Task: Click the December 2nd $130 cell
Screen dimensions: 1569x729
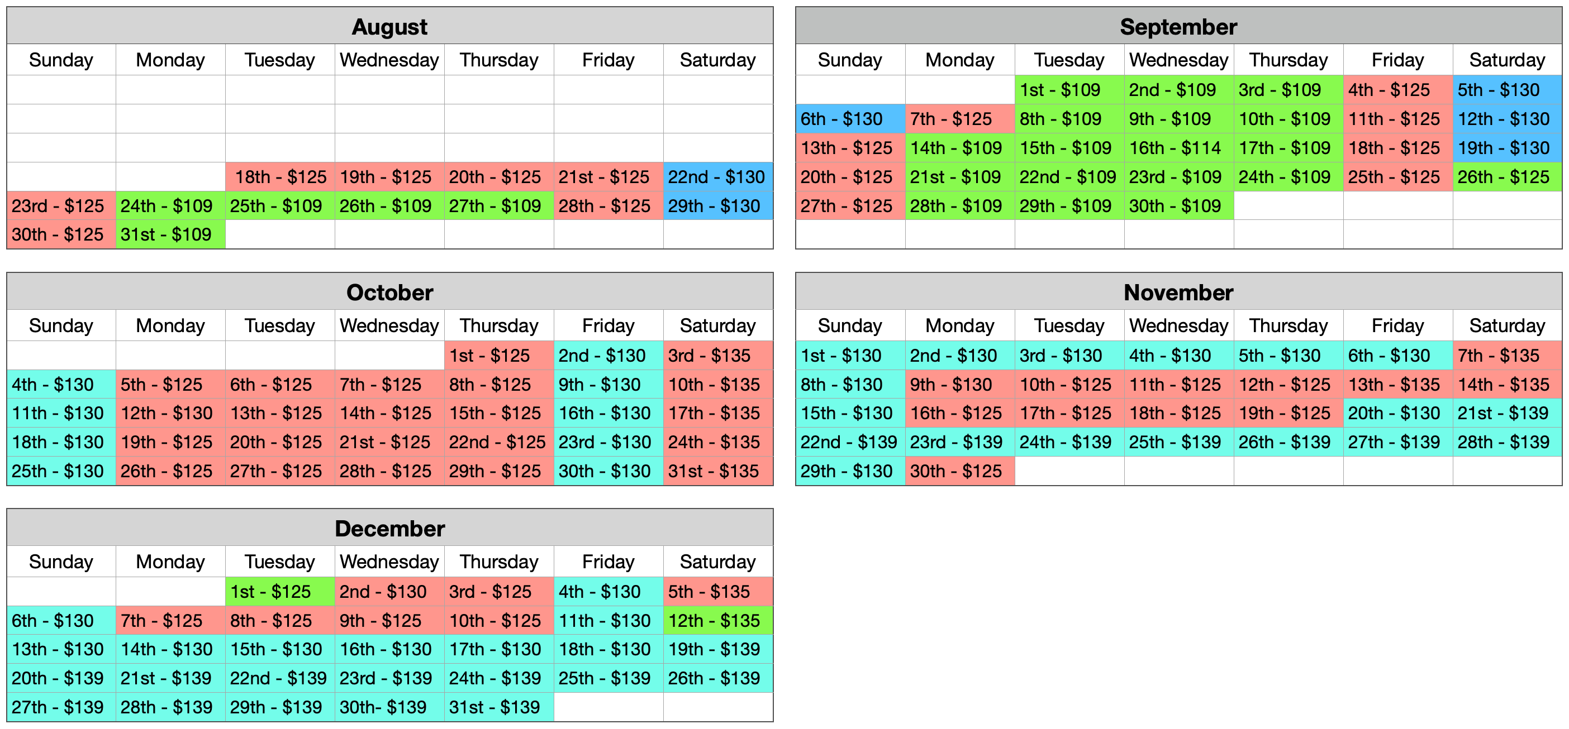Action: (388, 592)
